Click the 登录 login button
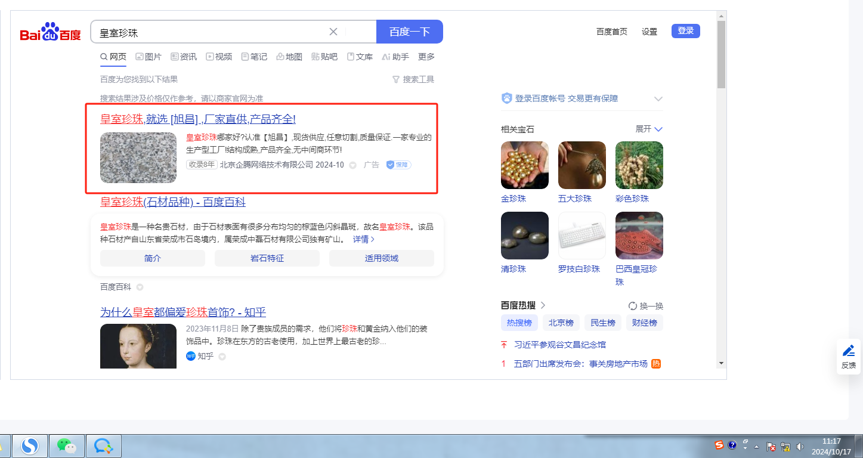 pyautogui.click(x=685, y=31)
